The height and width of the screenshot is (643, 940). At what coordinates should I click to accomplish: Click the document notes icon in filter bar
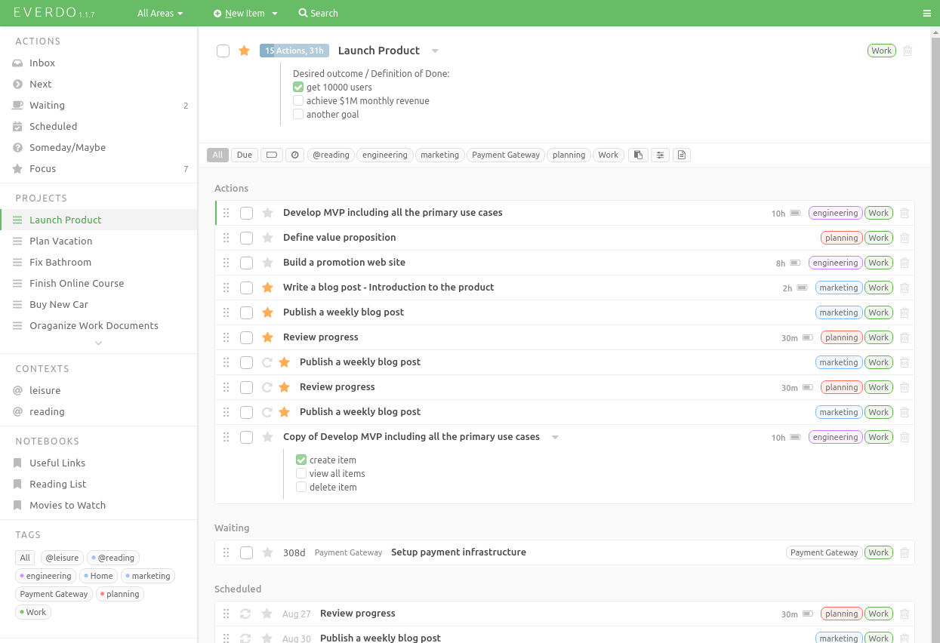click(681, 155)
